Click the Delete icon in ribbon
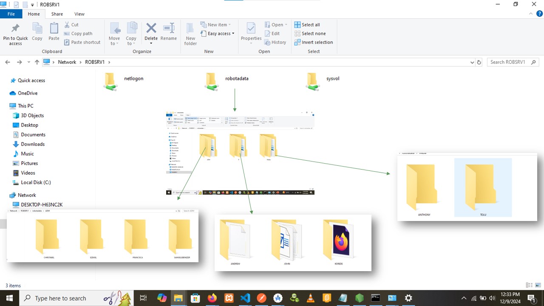This screenshot has width=544, height=306. 151,33
